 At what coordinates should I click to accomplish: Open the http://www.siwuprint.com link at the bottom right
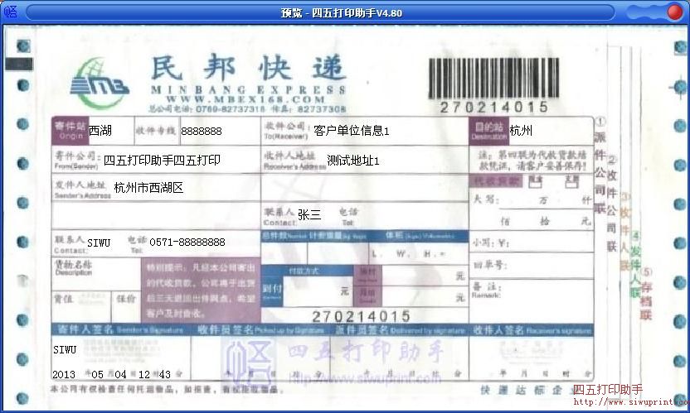coord(631,401)
